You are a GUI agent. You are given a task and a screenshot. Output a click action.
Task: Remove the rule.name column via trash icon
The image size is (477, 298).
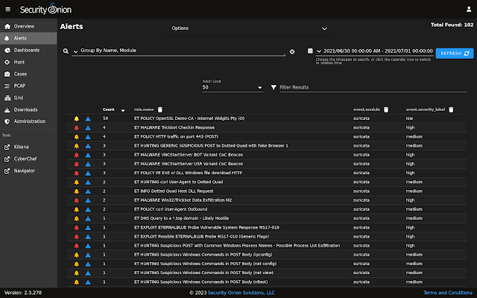pos(160,110)
